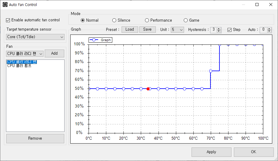This screenshot has height=161, width=278.
Task: Increase Auto value with up arrow
Action: (x=269, y=29)
